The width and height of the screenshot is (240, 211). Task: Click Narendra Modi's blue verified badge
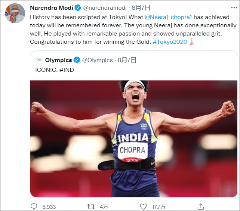78,8
